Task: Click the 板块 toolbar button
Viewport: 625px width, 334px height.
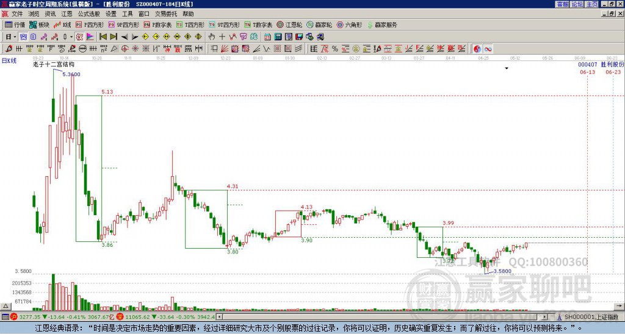Action: click(40, 24)
